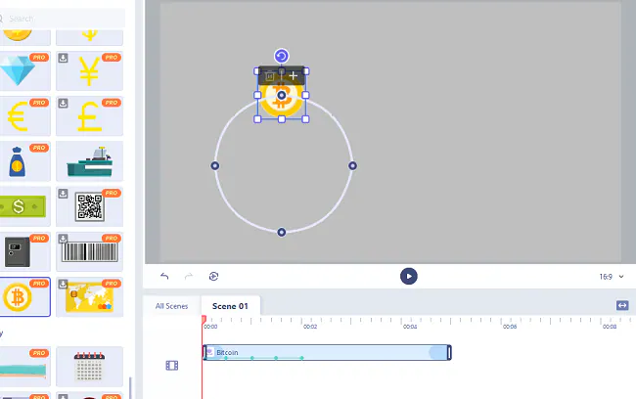The image size is (636, 399).
Task: Open the 16:9 aspect ratio dropdown
Action: tap(612, 277)
